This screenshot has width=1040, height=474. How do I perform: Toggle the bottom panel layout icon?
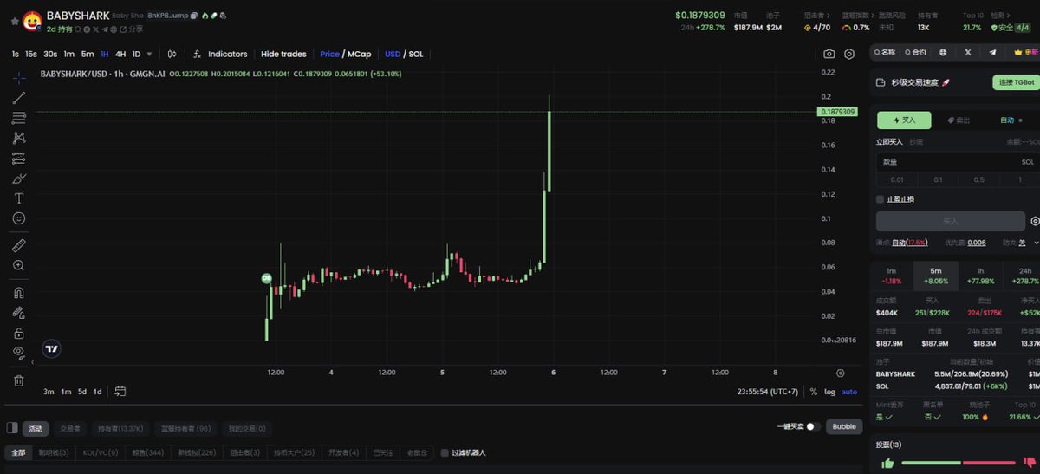(12, 427)
